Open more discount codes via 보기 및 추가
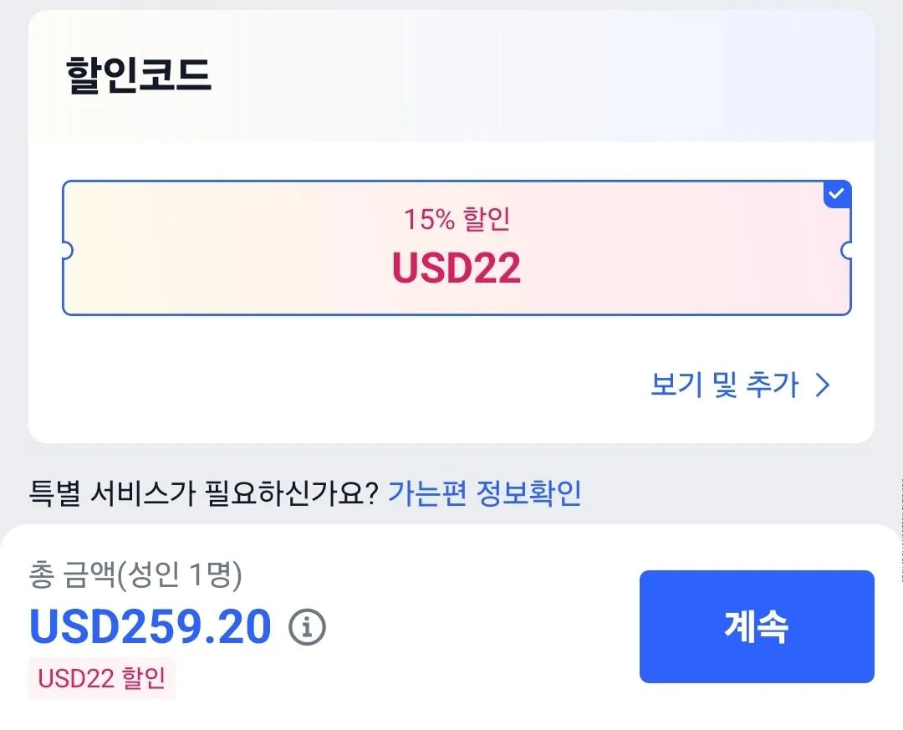903x730 pixels. [726, 385]
